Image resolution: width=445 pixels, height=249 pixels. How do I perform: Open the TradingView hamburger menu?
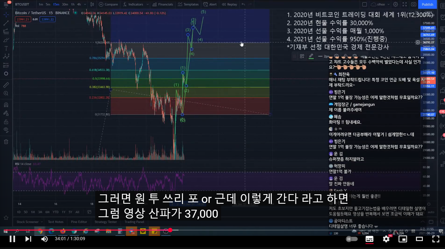(x=6, y=4)
